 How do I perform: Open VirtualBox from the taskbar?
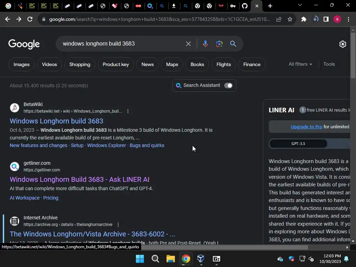pyautogui.click(x=201, y=259)
